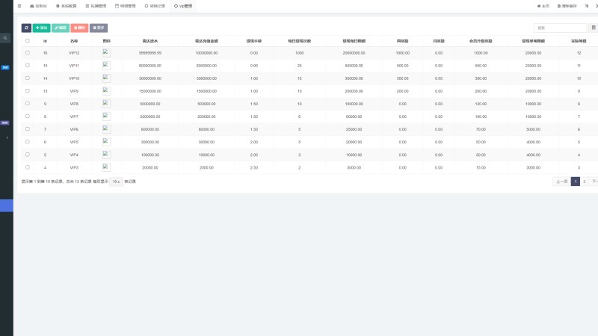
Task: Select the vip管理 tab
Action: tap(183, 6)
